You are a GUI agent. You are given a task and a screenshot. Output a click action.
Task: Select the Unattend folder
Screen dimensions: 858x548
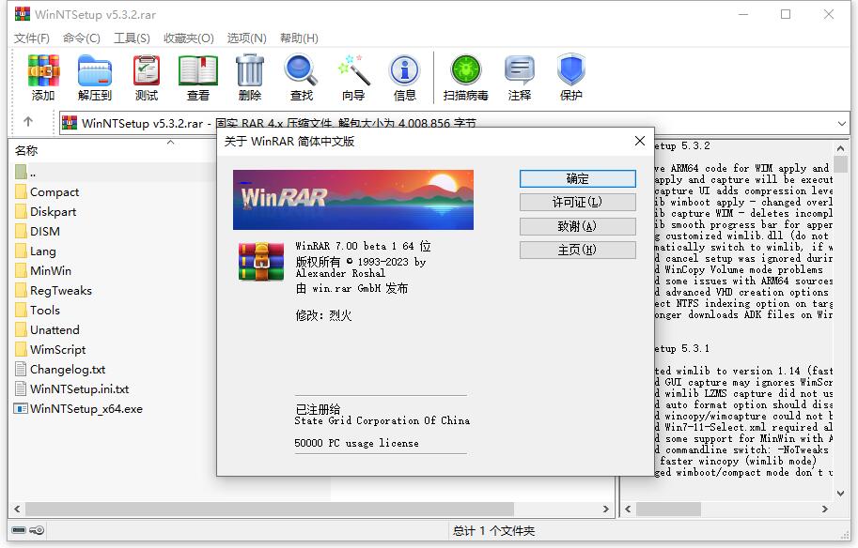click(55, 330)
